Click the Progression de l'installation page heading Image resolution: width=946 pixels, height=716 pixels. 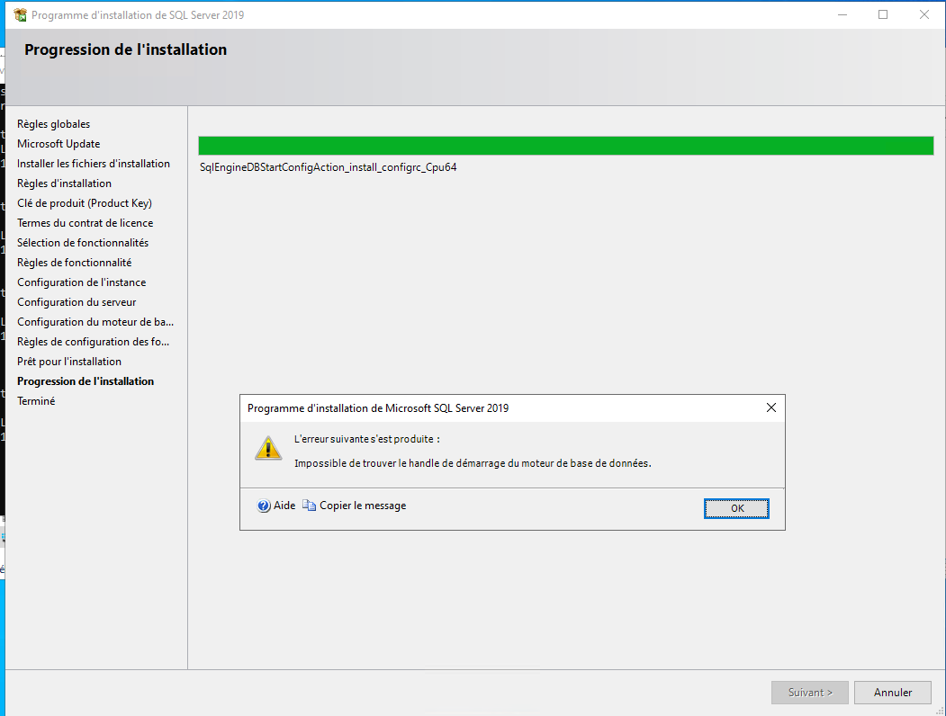[125, 49]
